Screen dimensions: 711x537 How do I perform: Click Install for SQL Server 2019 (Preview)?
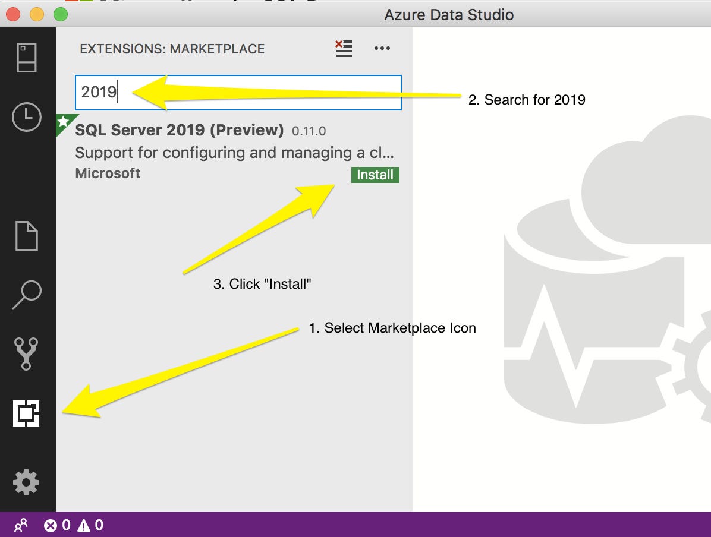pyautogui.click(x=375, y=175)
